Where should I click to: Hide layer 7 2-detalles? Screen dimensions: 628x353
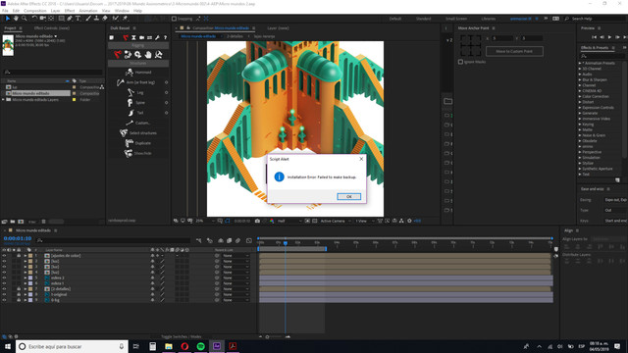[4, 288]
